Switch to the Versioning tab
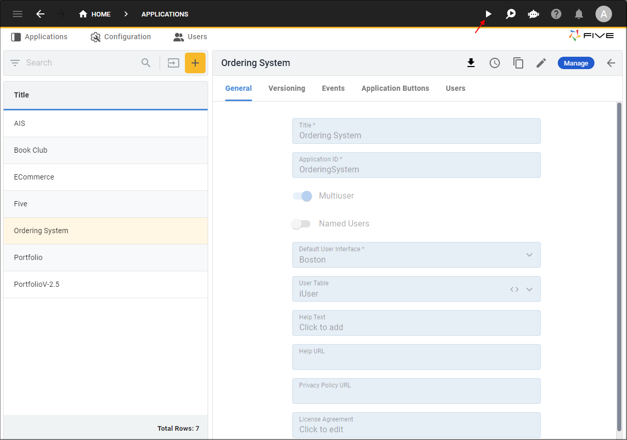The height and width of the screenshot is (440, 627). coord(287,88)
